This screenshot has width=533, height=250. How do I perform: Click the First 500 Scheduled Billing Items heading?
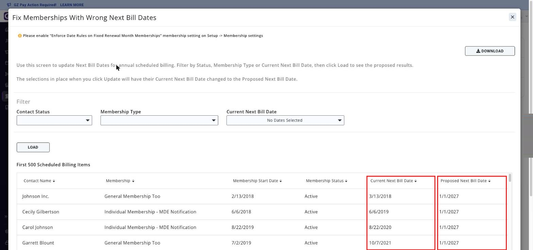[53, 165]
